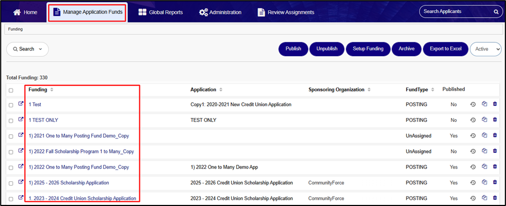View history icon for 1 TEST ONLY row
Viewport: 506px width, 206px height.
click(x=473, y=120)
